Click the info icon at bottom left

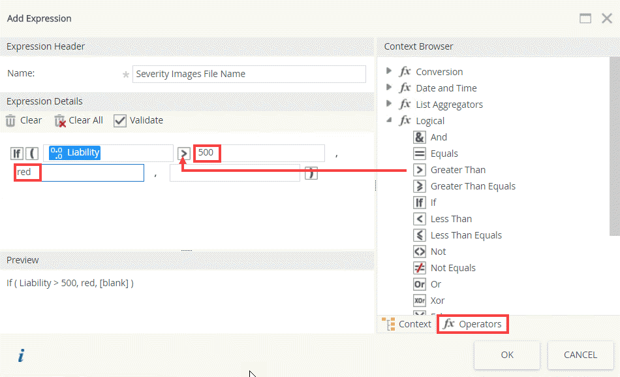[21, 355]
